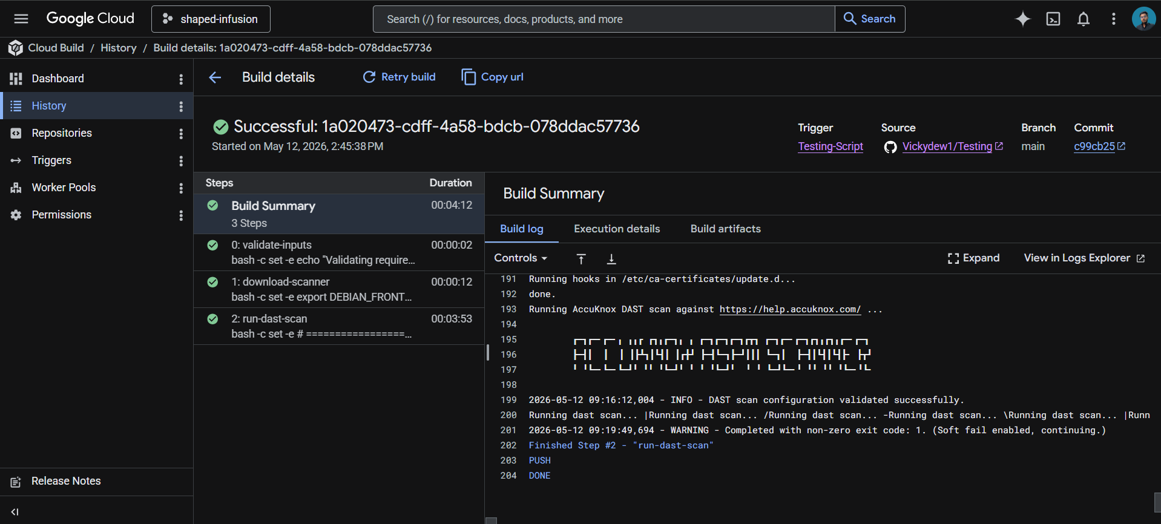The height and width of the screenshot is (524, 1161).
Task: Focus the resource search input field
Action: (604, 19)
